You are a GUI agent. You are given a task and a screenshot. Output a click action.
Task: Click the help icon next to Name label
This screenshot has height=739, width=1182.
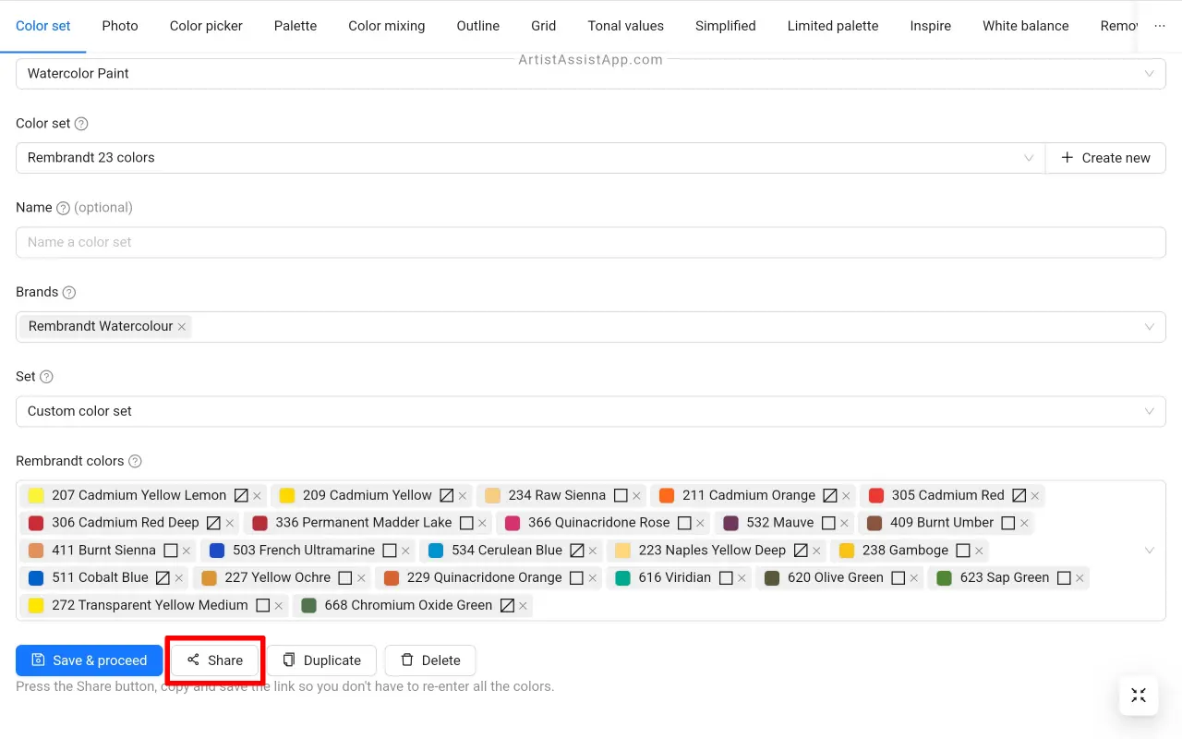point(63,208)
